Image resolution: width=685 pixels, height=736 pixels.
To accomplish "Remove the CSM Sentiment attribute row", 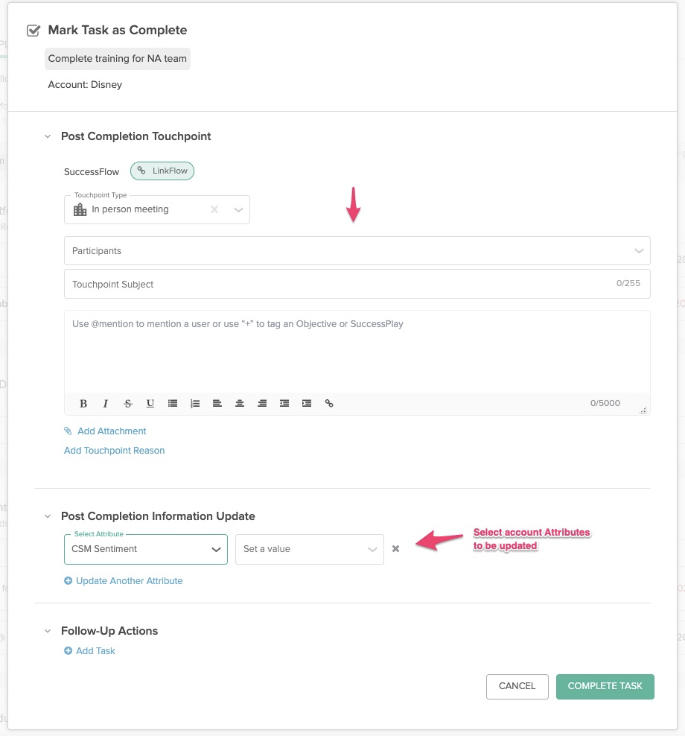I will 395,549.
